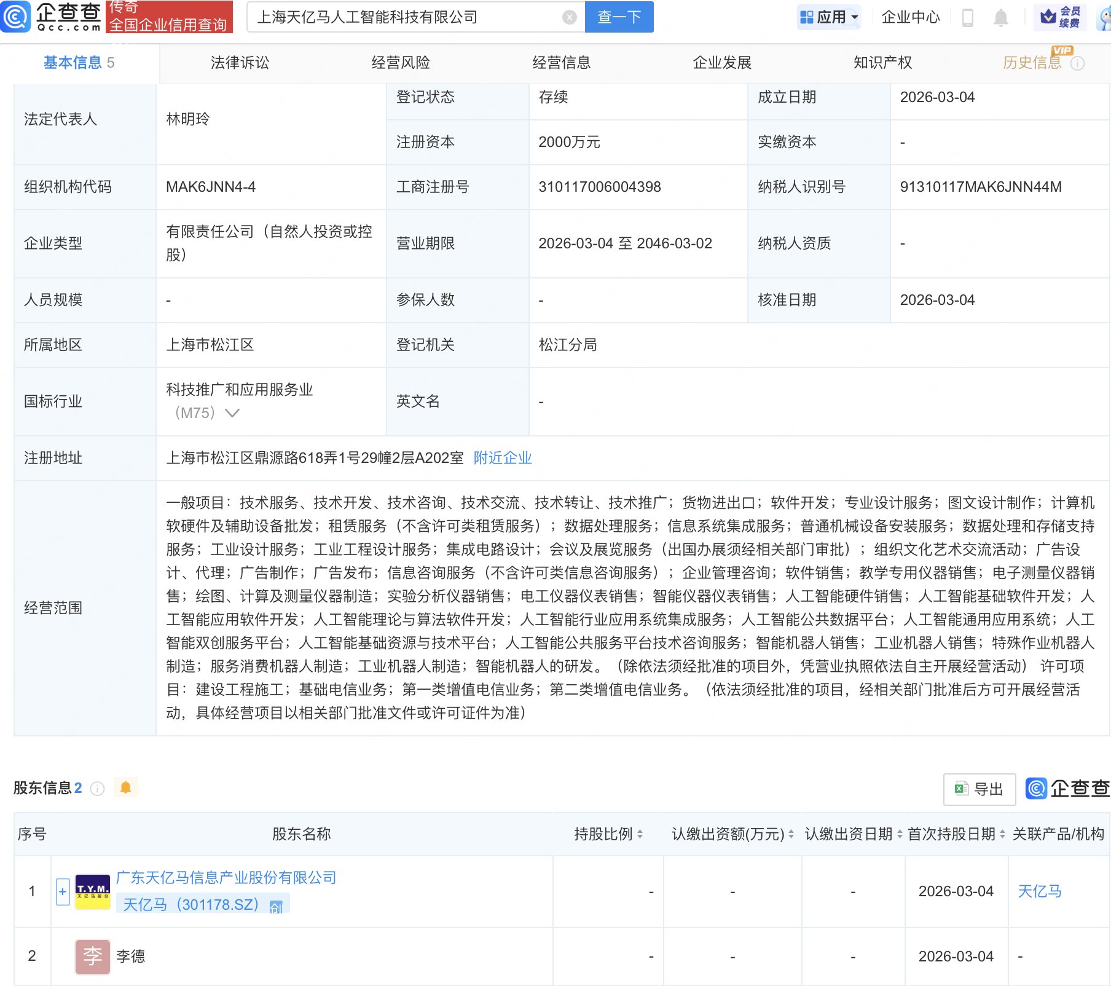Export shareholder list with 导出 button
The image size is (1111, 986).
click(979, 789)
